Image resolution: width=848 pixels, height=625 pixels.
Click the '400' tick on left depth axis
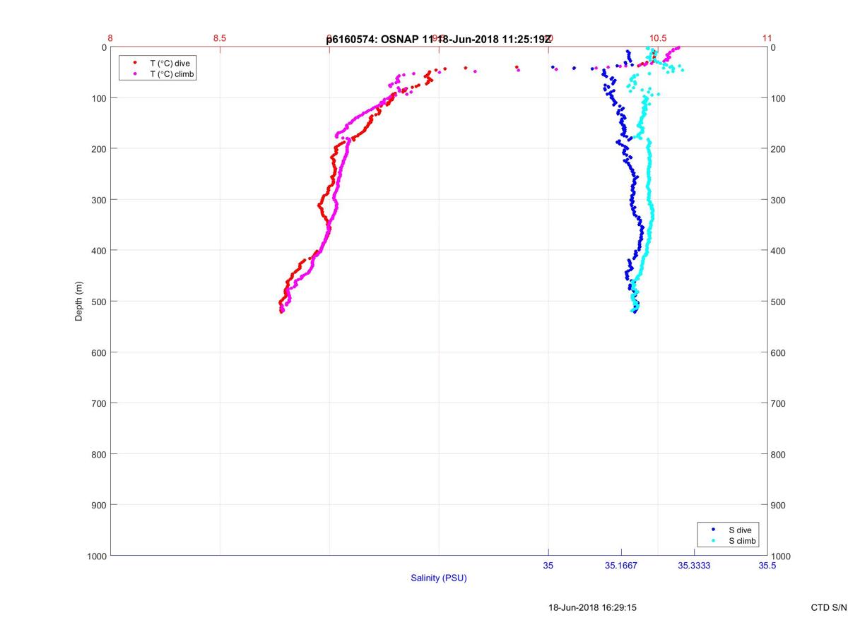point(99,251)
